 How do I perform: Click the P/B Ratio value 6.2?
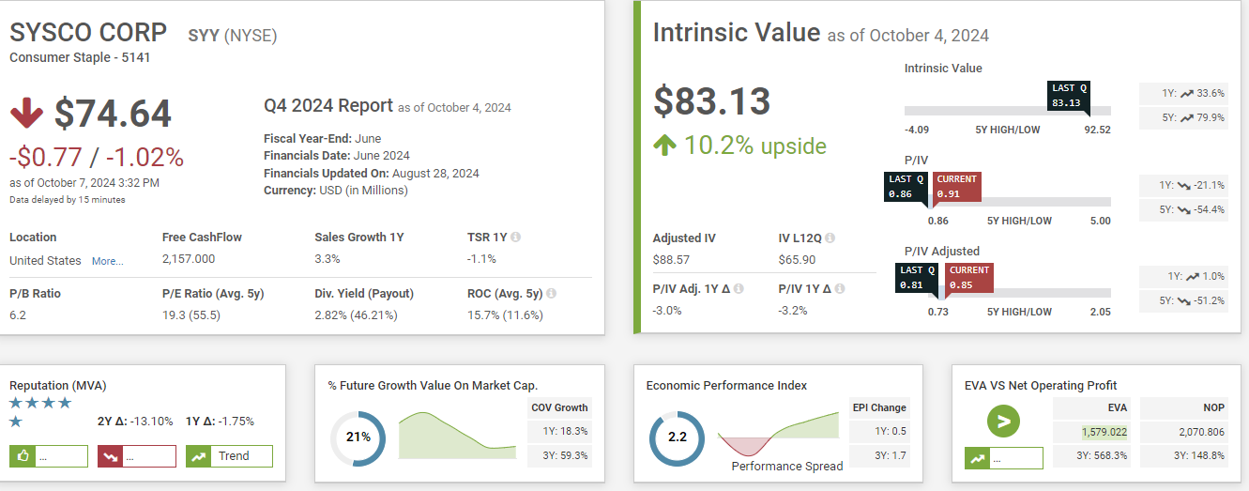pos(18,315)
